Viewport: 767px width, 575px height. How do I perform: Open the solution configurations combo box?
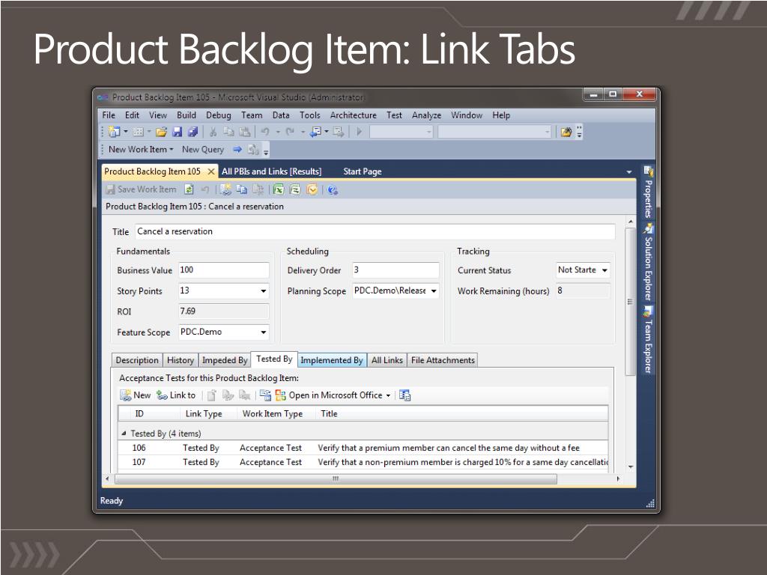tap(401, 132)
